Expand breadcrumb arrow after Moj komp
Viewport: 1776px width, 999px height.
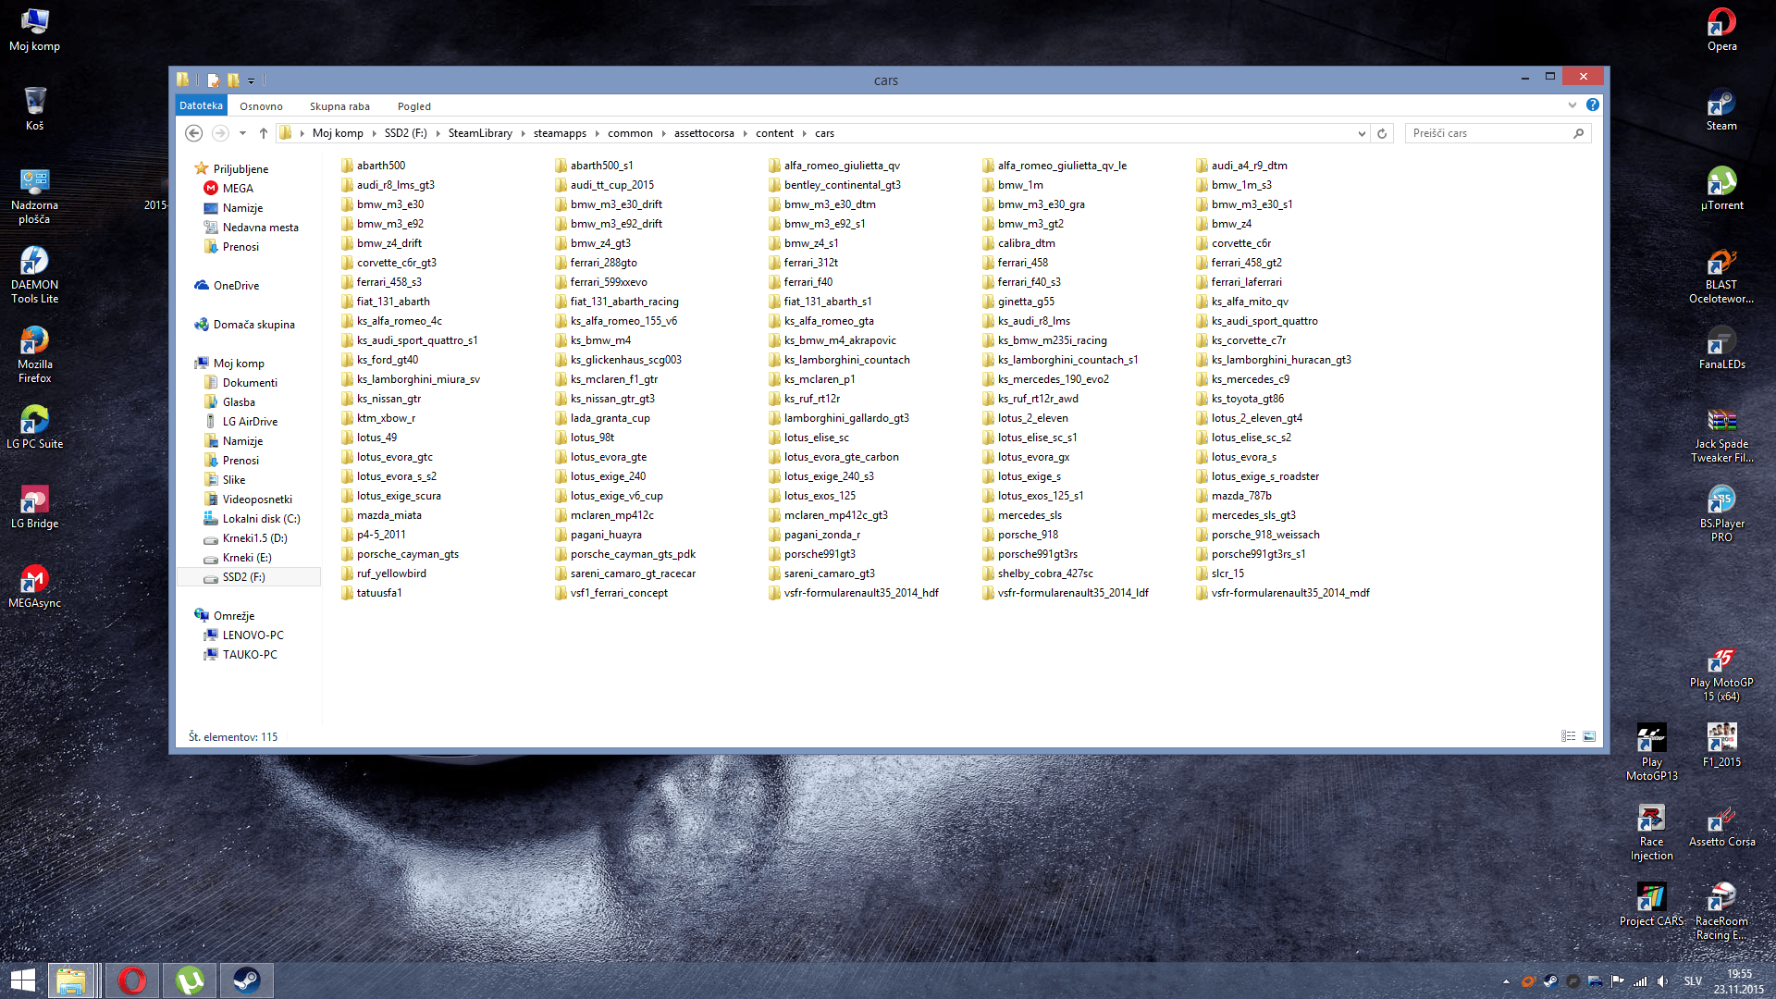(374, 133)
